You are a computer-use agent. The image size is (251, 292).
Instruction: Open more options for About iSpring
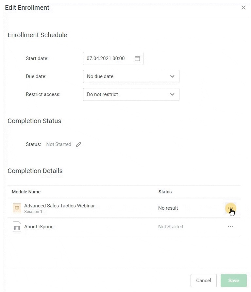click(x=230, y=227)
